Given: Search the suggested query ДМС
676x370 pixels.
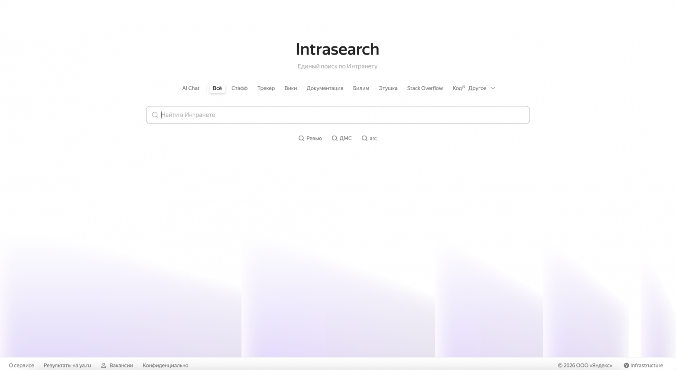Looking at the screenshot, I should coord(341,138).
